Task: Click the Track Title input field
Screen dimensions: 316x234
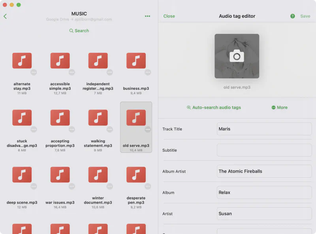Action: pos(264,129)
